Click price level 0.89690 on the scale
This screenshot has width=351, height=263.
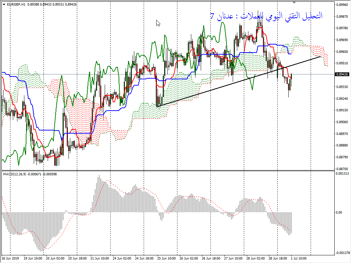342,40
